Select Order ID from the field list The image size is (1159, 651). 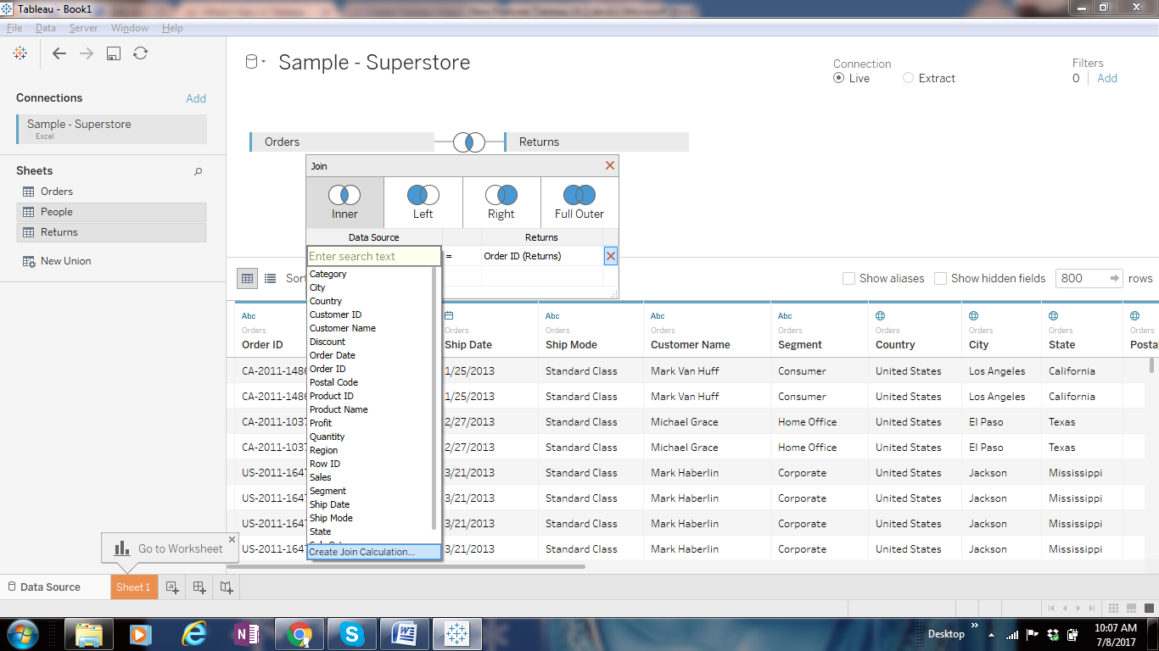point(328,369)
